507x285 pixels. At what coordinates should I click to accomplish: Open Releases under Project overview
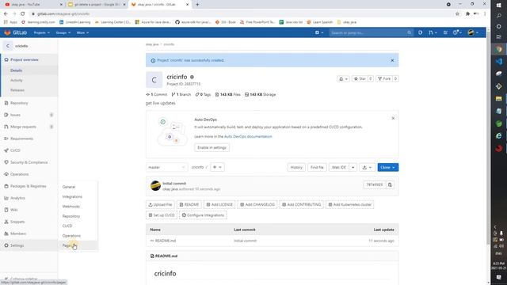point(17,90)
